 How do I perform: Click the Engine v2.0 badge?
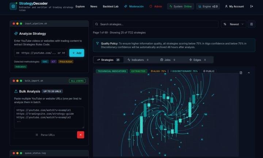click(208, 6)
